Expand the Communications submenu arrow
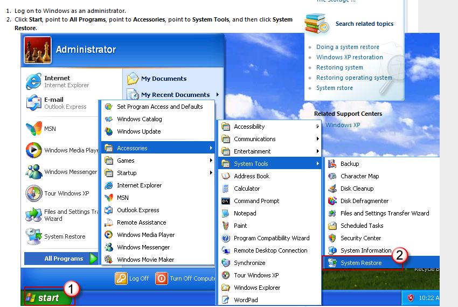 click(x=317, y=139)
